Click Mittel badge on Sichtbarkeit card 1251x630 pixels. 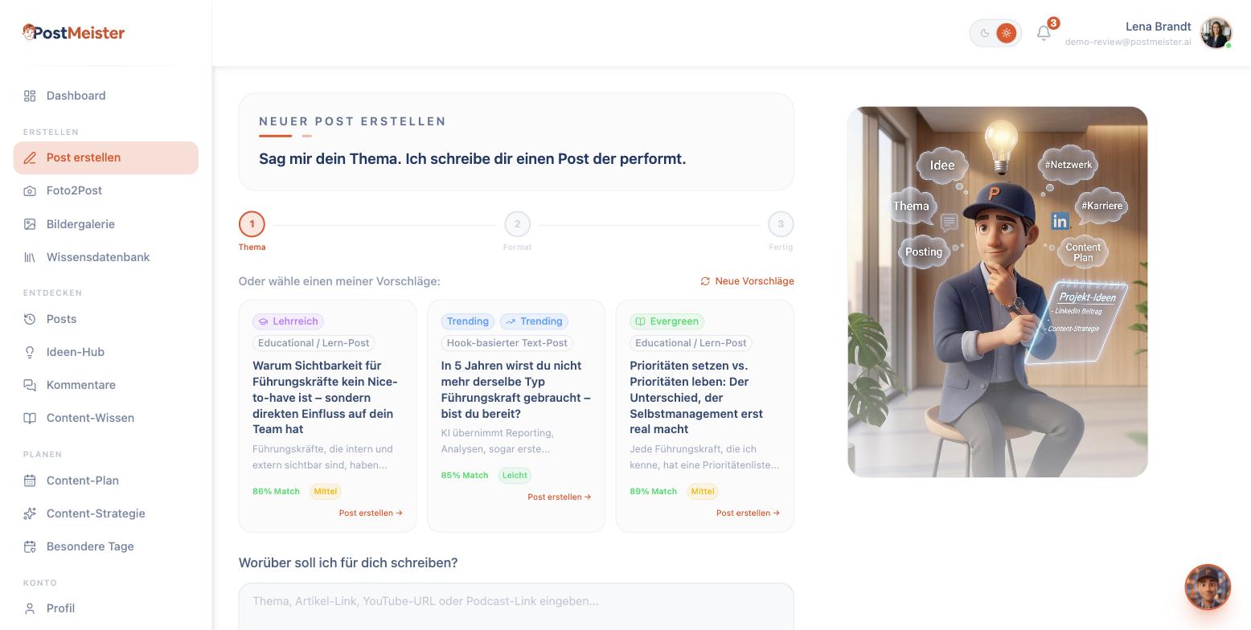tap(326, 491)
